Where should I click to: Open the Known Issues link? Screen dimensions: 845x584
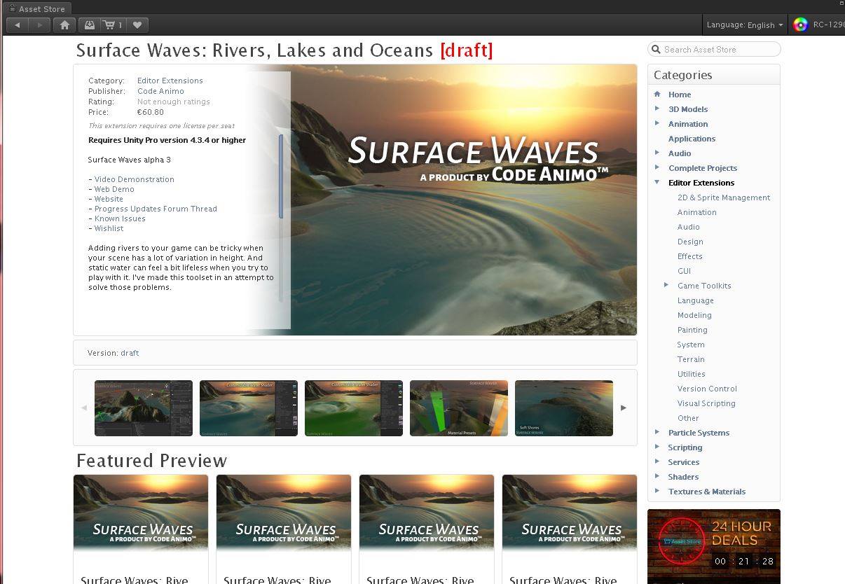click(x=120, y=218)
